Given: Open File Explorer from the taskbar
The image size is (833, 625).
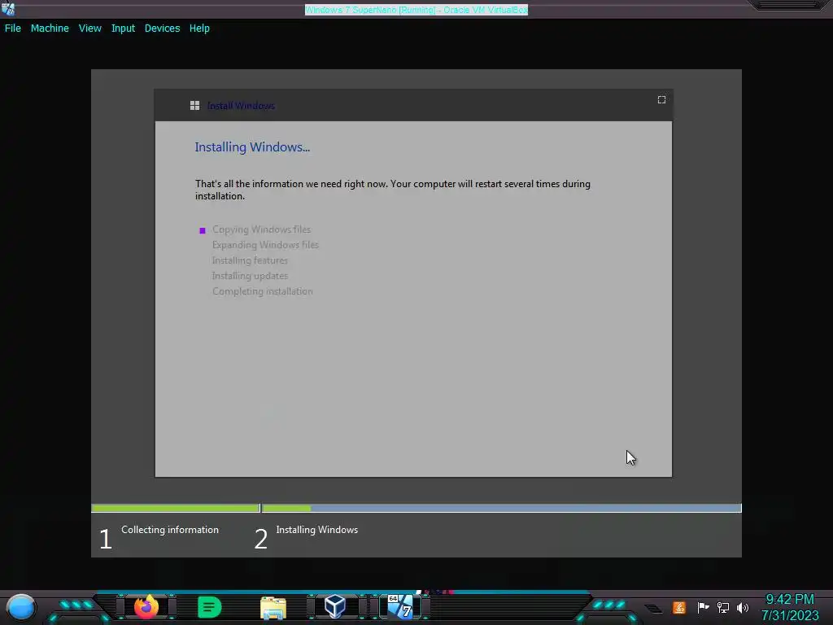Looking at the screenshot, I should pos(273,607).
